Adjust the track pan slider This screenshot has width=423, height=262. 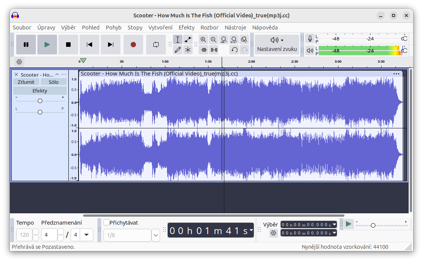coord(40,112)
